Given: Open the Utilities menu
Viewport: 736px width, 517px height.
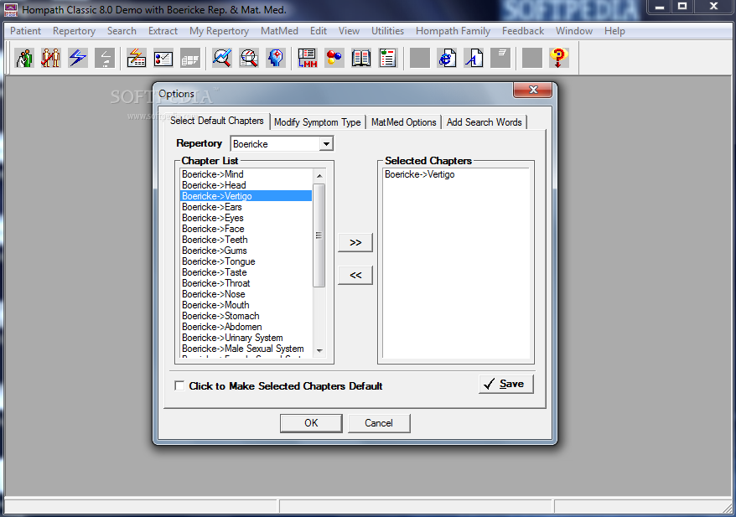Looking at the screenshot, I should click(x=388, y=31).
